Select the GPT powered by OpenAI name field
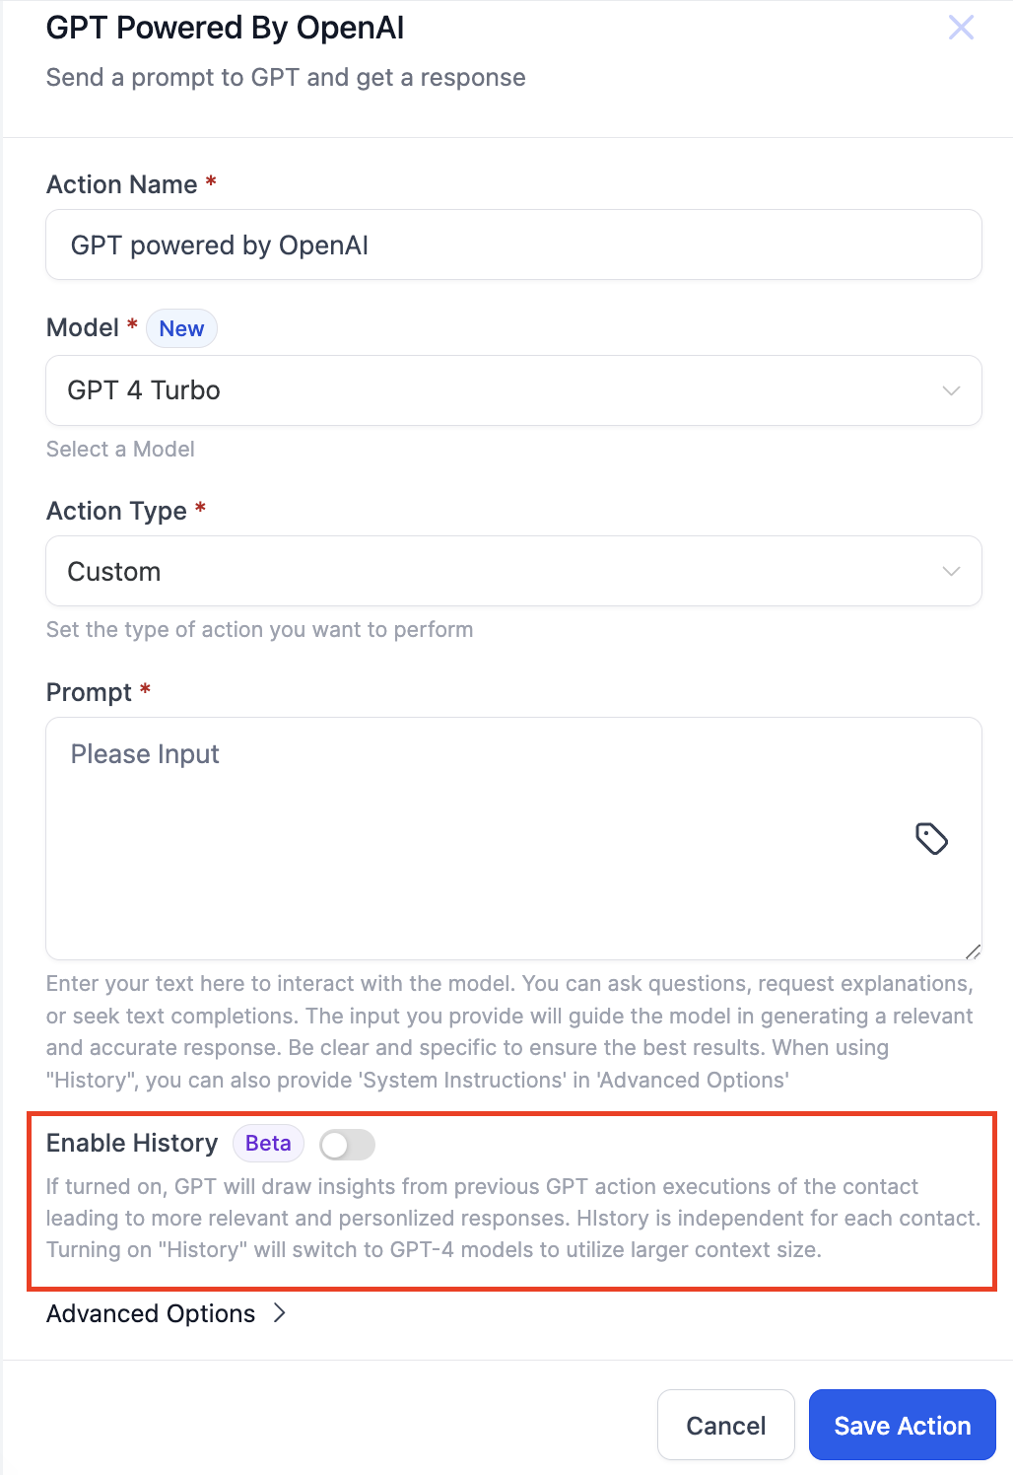 click(x=513, y=245)
